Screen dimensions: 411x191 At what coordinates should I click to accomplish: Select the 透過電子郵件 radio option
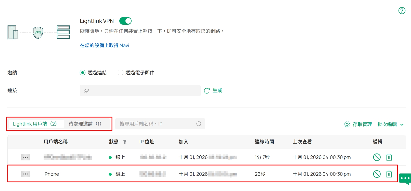click(x=121, y=73)
